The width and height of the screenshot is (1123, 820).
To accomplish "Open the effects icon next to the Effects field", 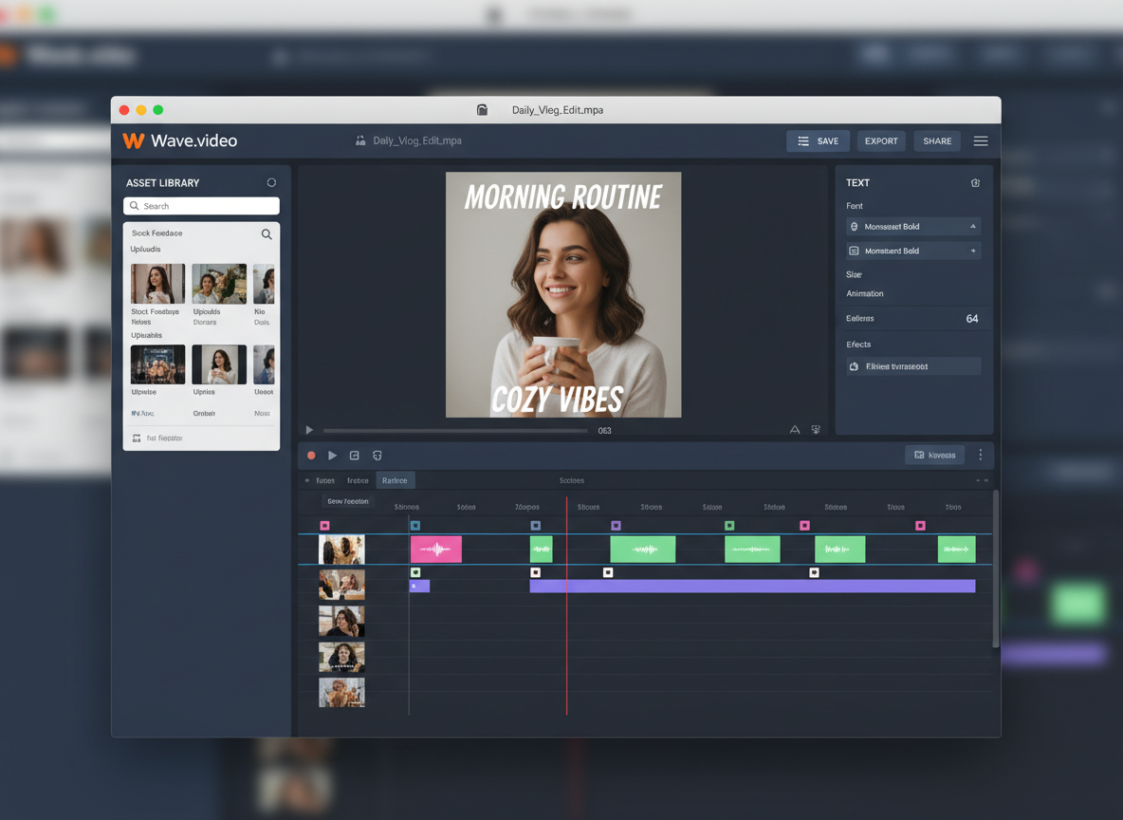I will (853, 365).
